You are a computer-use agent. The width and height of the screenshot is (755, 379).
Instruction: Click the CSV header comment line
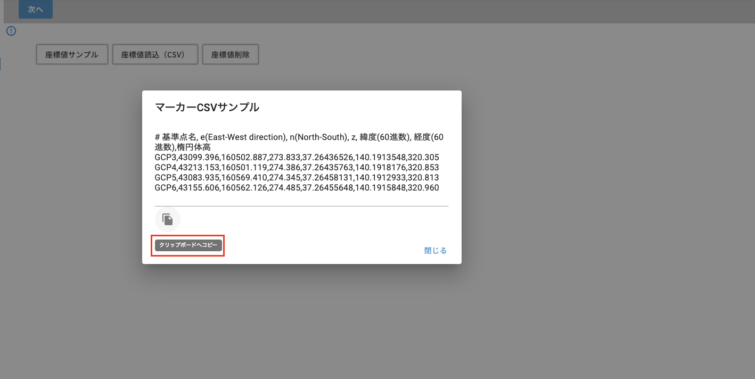(x=299, y=142)
